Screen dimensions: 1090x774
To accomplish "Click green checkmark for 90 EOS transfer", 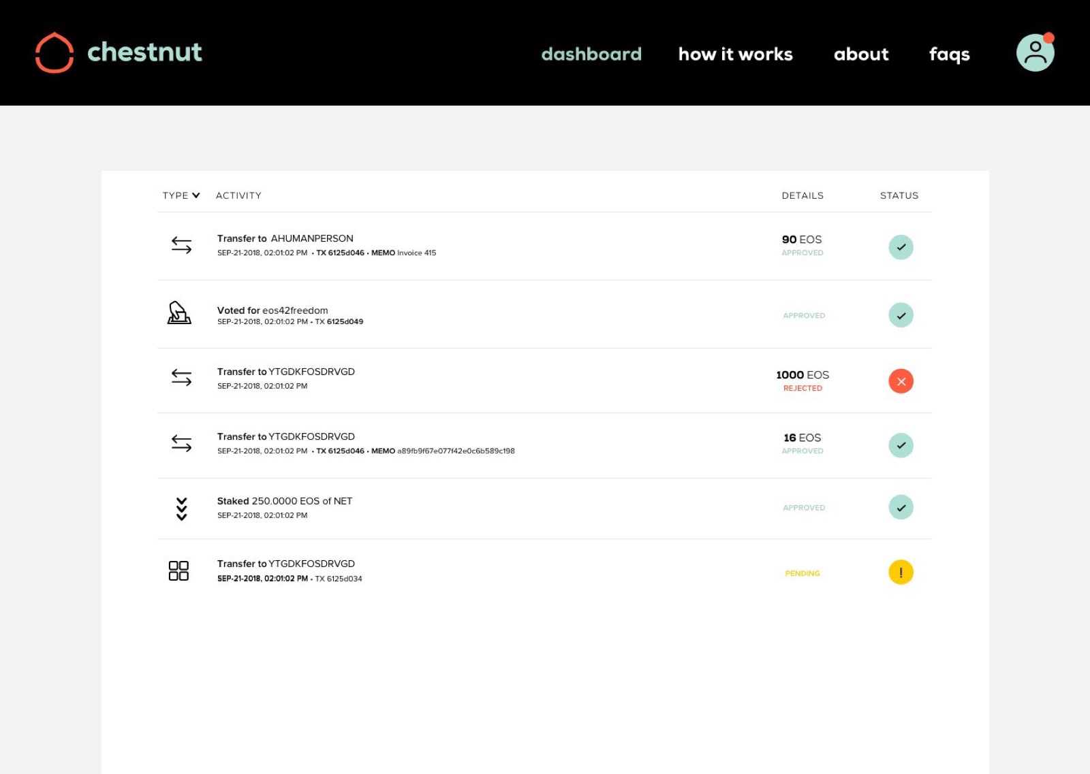I will [x=901, y=247].
